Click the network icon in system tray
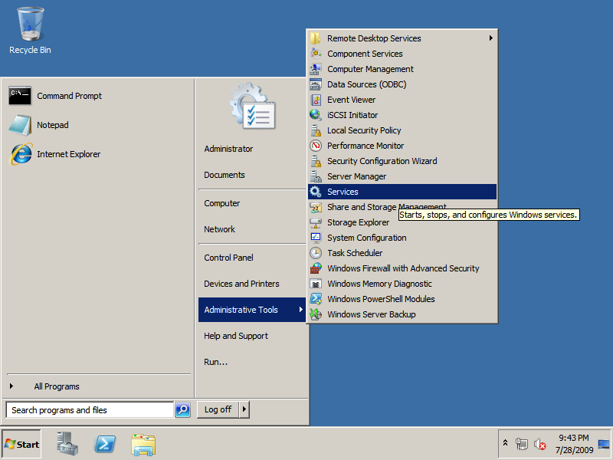The image size is (613, 460). [x=521, y=444]
